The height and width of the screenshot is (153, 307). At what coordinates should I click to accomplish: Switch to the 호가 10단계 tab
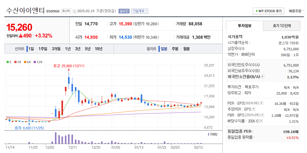coord(282,26)
